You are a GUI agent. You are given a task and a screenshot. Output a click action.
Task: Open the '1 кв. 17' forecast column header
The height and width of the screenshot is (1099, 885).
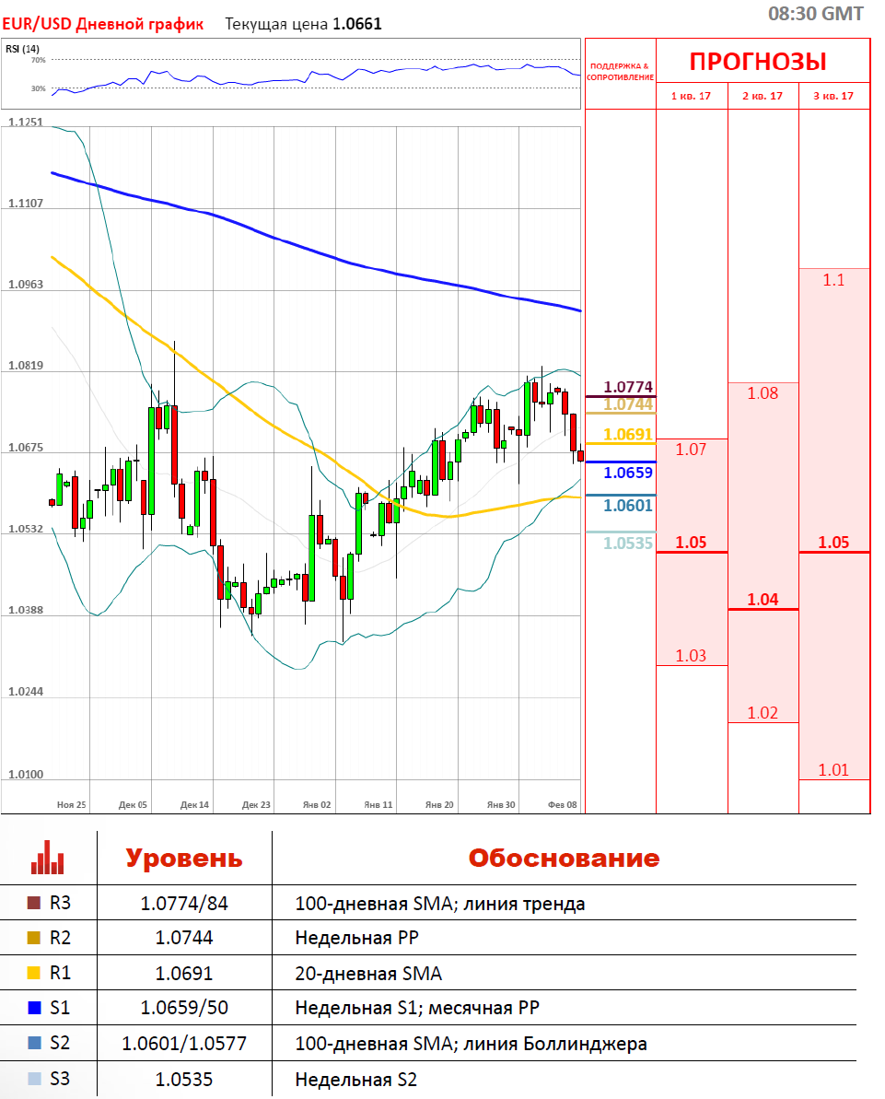pyautogui.click(x=691, y=96)
